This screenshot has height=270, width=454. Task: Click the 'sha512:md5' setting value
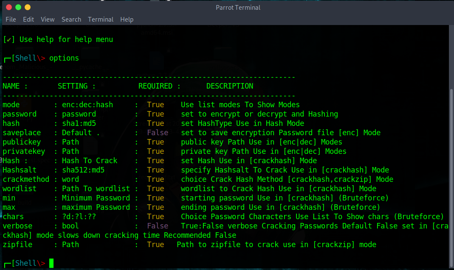[83, 170]
